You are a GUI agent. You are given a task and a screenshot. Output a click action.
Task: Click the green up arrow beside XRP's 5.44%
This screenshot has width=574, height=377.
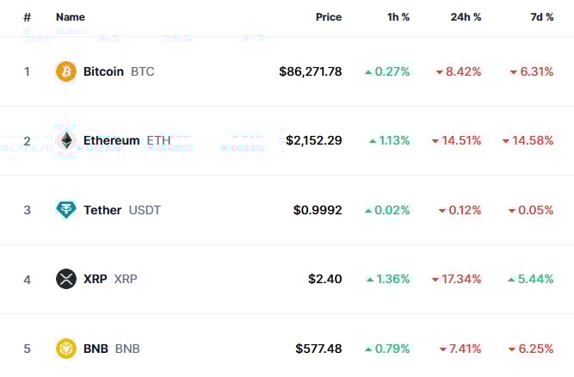tap(511, 280)
